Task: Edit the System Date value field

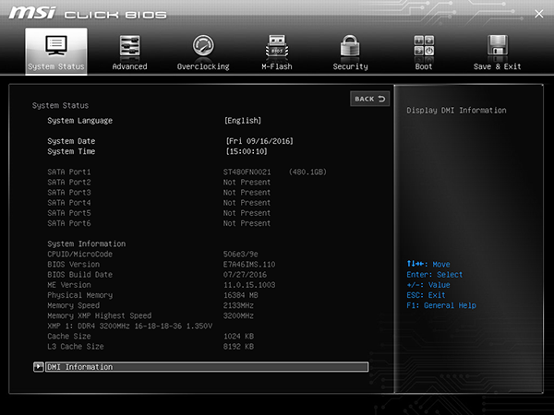Action: (x=259, y=141)
